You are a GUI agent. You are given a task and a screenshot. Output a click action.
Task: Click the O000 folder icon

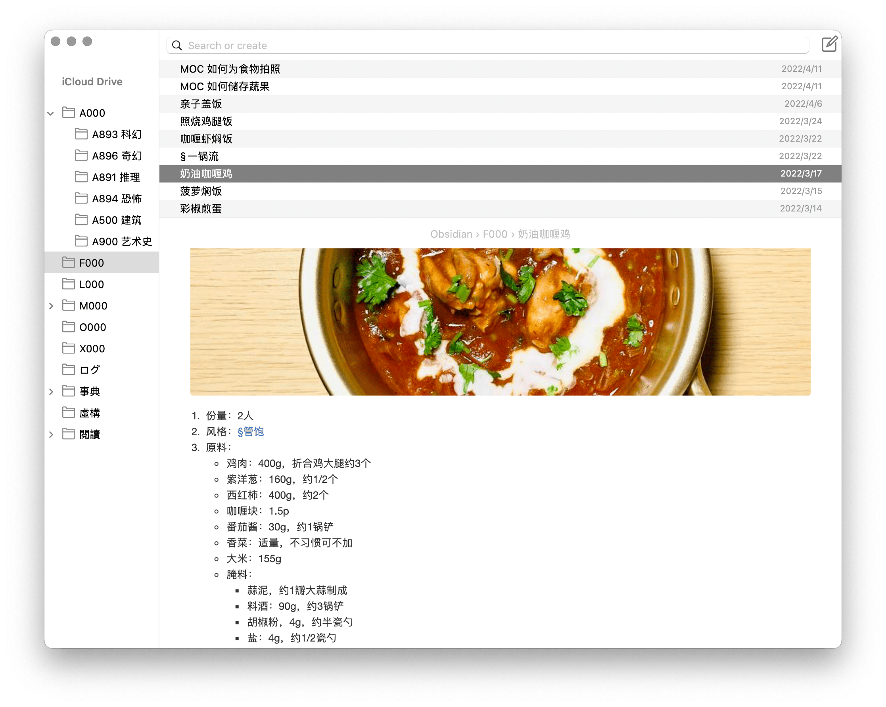69,327
